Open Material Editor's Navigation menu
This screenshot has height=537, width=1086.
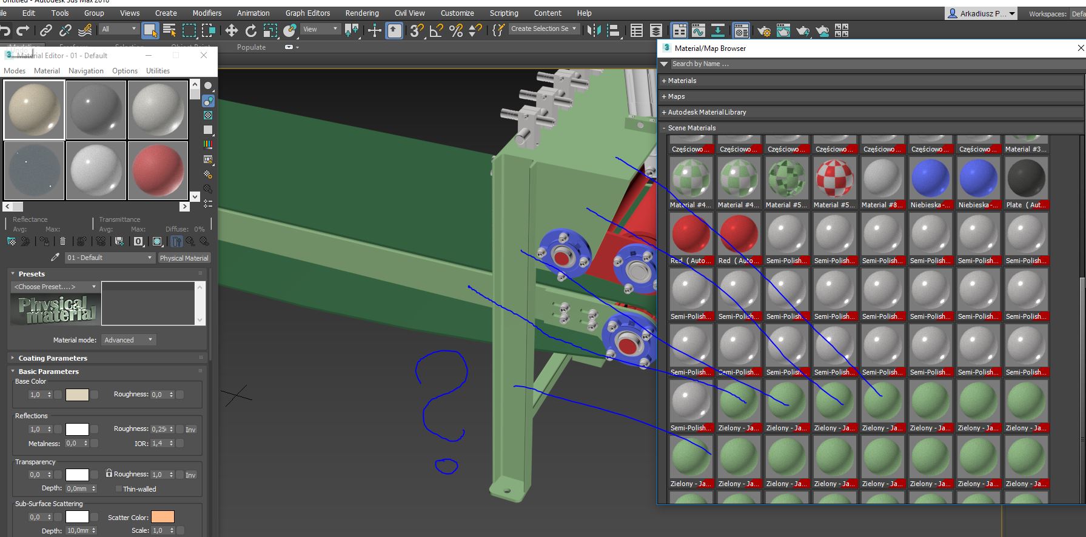point(86,71)
